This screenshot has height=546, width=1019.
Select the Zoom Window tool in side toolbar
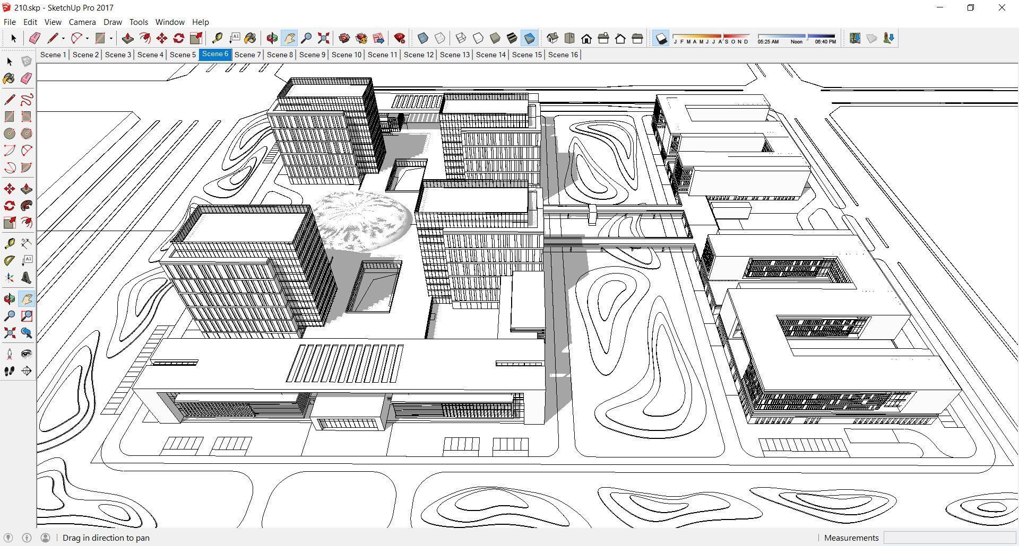click(27, 316)
